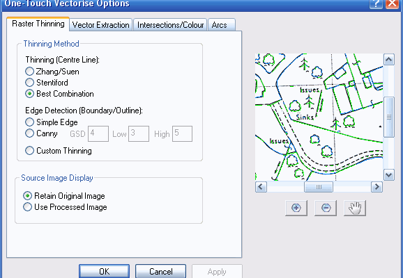
Task: Choose Best Combination thinning option
Action: click(x=60, y=94)
